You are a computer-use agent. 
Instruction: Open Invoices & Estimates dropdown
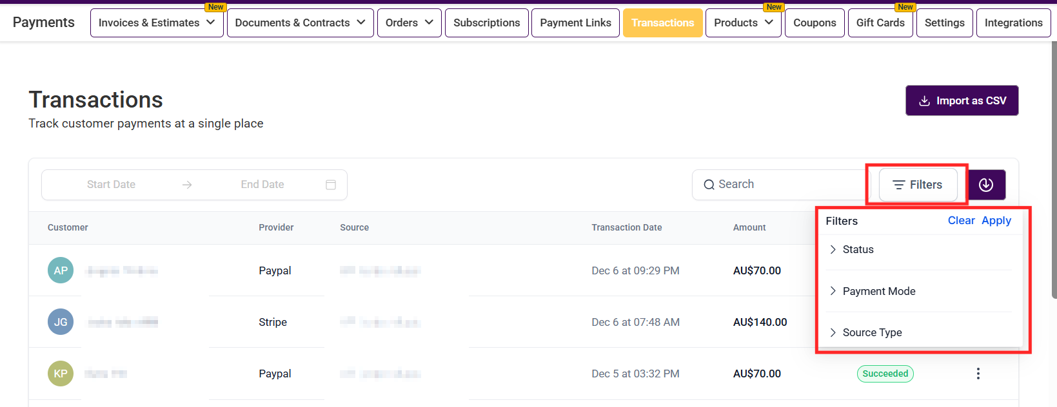click(157, 23)
